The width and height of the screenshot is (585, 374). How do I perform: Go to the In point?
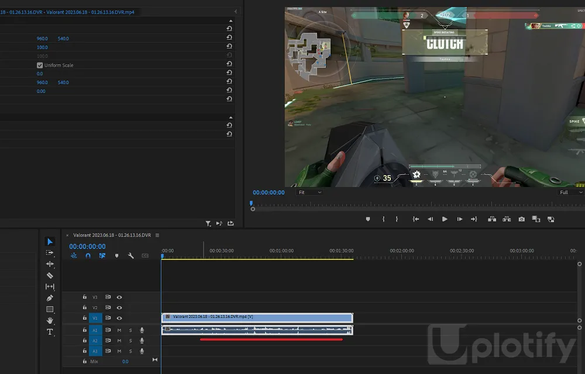click(415, 219)
